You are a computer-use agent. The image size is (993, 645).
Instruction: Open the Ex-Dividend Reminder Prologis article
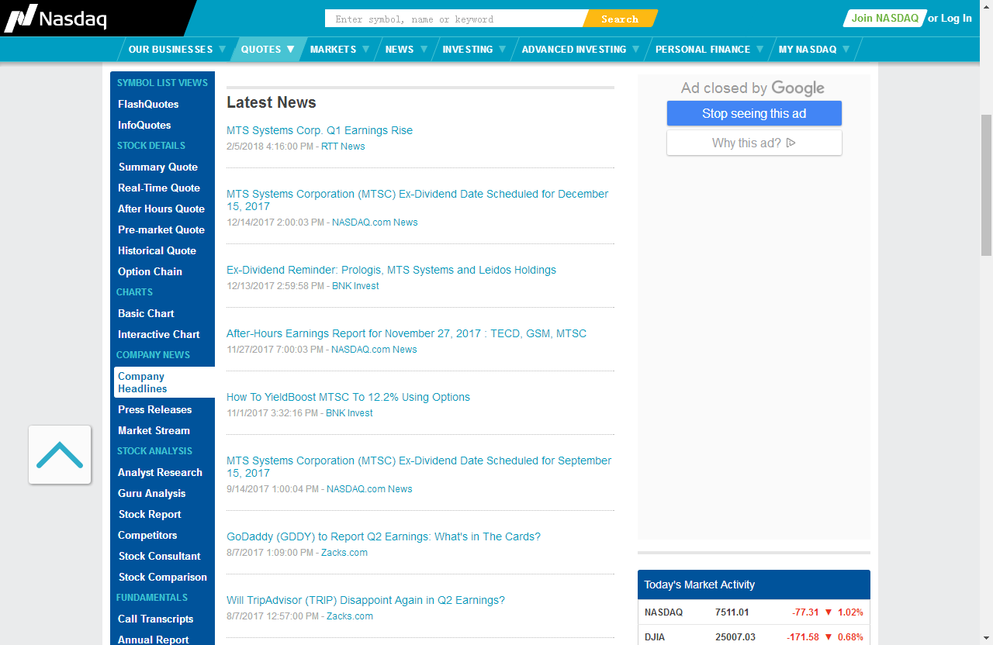[391, 270]
